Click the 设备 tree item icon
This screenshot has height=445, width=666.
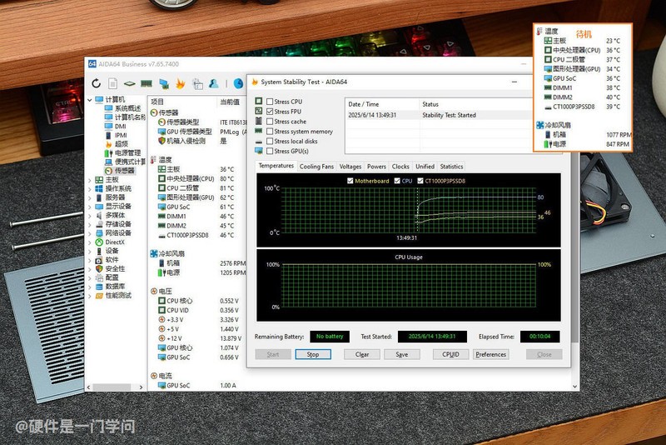tap(99, 251)
